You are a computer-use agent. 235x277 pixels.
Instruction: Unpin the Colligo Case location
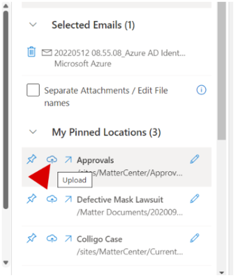32,238
